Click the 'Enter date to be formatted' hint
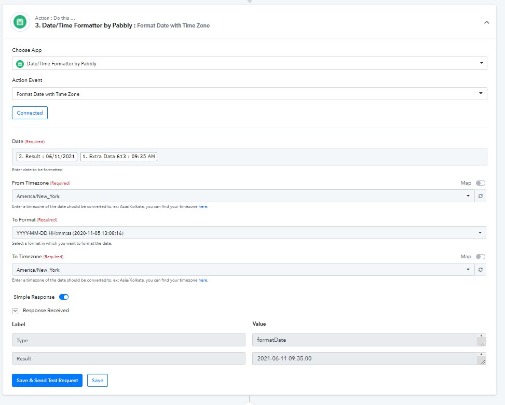Image resolution: width=505 pixels, height=405 pixels. pos(37,170)
